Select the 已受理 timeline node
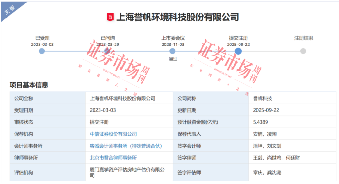 coord(42,51)
